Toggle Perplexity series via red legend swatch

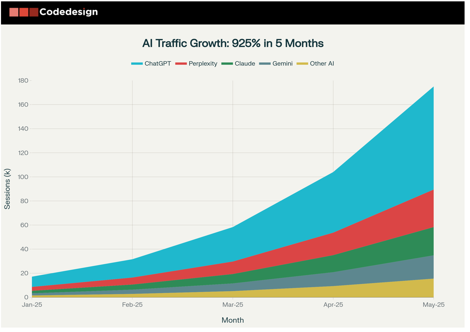(181, 64)
